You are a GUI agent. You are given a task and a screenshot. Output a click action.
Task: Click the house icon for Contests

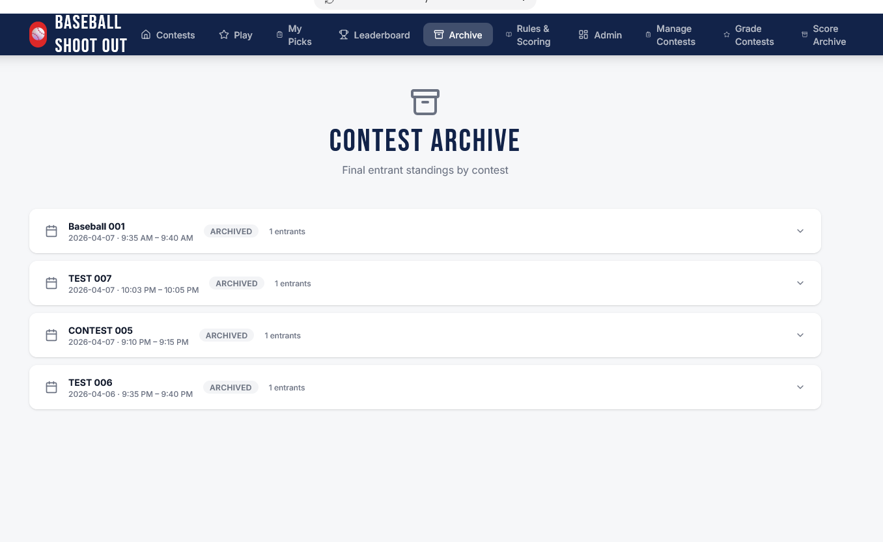146,34
